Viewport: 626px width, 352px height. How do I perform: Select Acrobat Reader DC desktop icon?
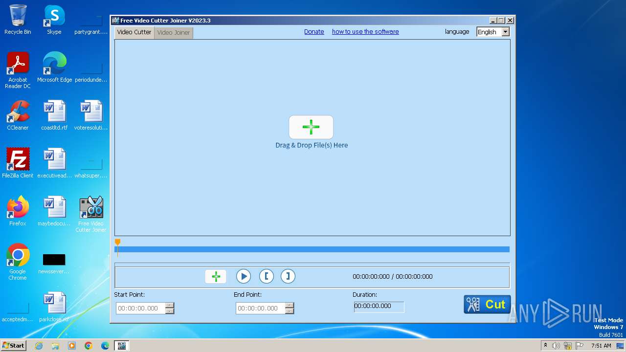pos(18,71)
